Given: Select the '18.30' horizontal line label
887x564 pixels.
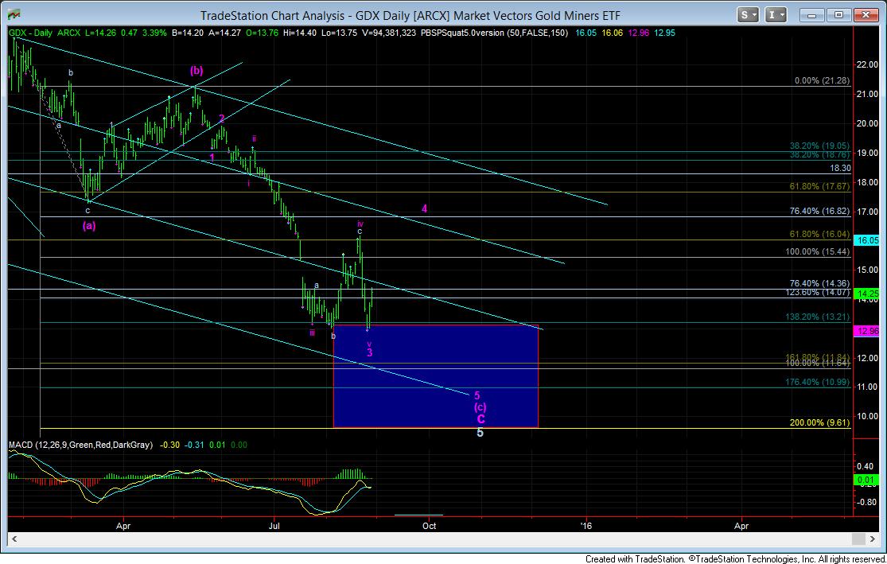Looking at the screenshot, I should 840,168.
